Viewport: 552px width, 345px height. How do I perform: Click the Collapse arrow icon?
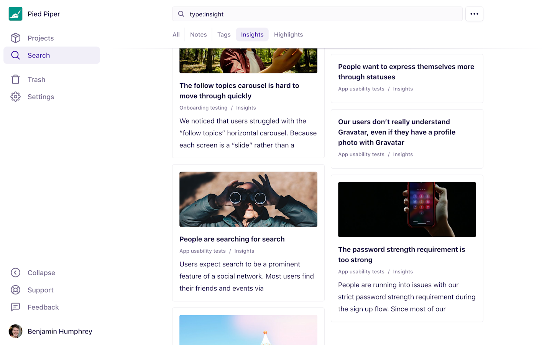pyautogui.click(x=15, y=273)
